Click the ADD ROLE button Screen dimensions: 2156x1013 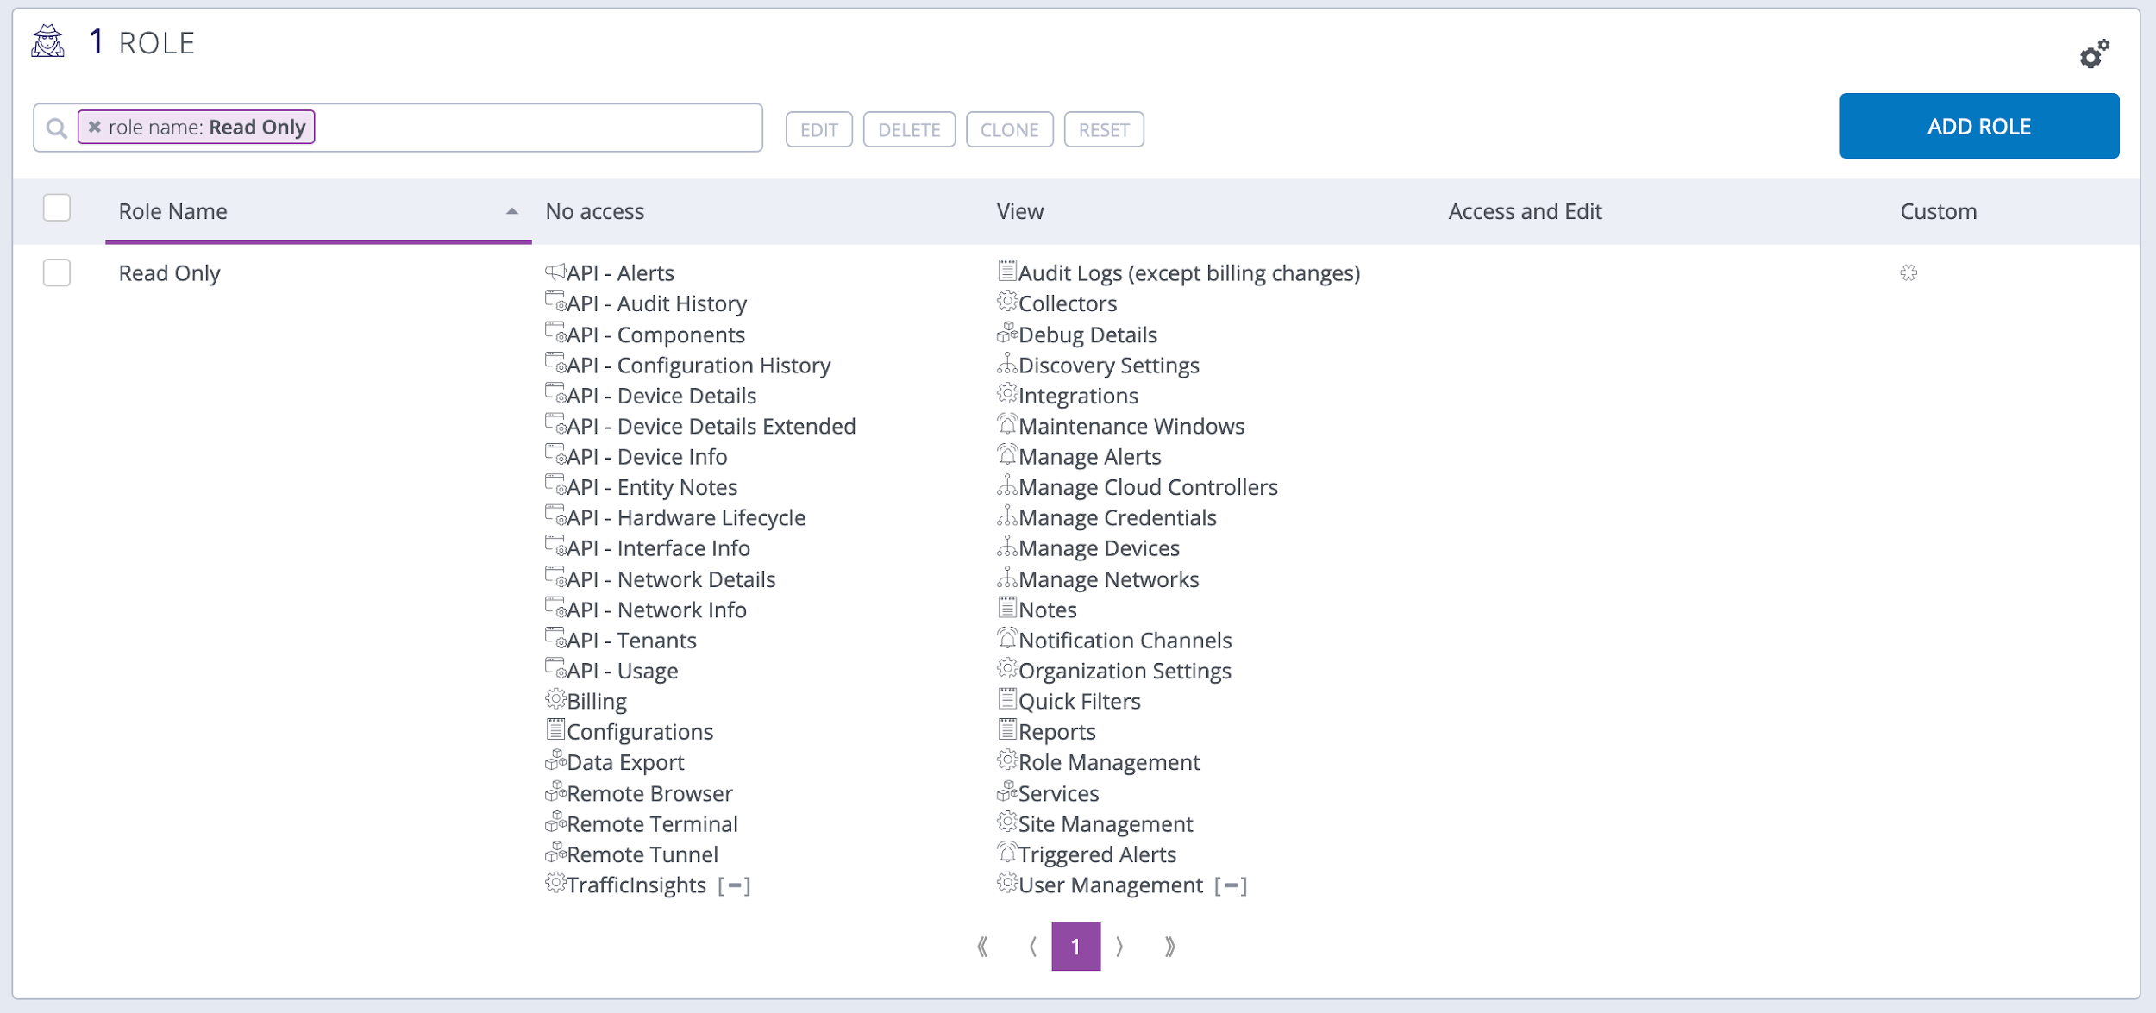point(1979,126)
